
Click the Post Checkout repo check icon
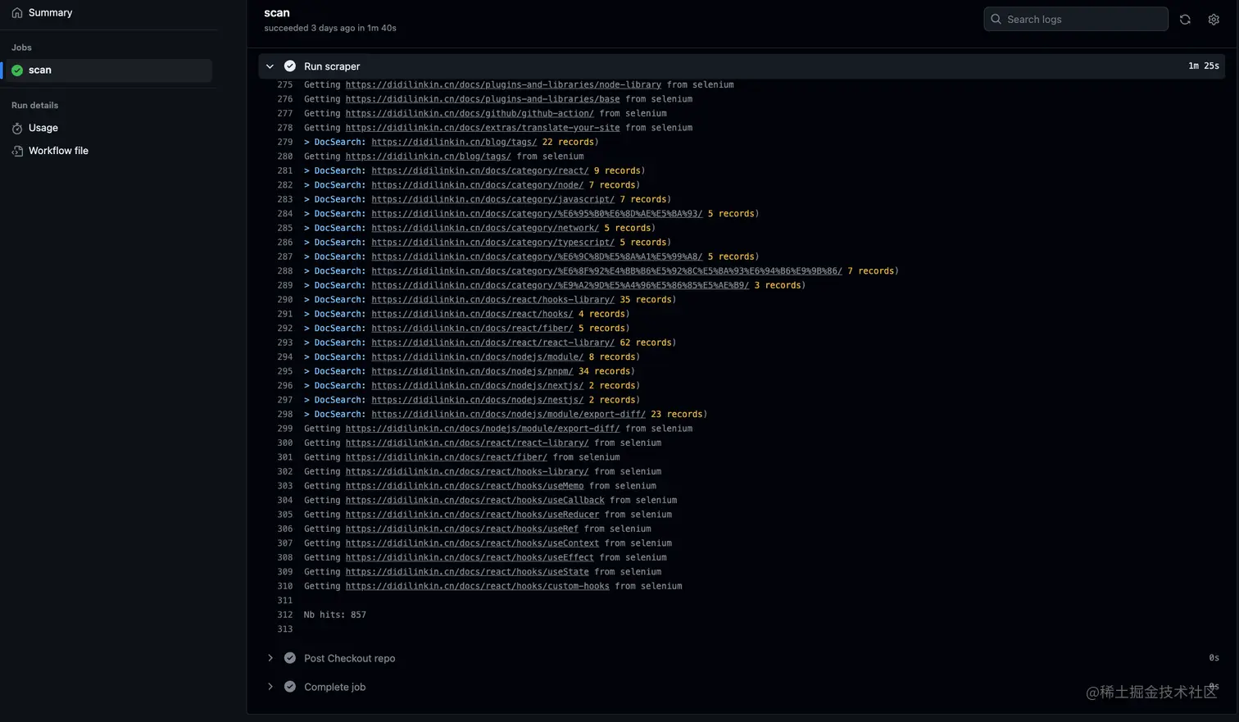290,658
